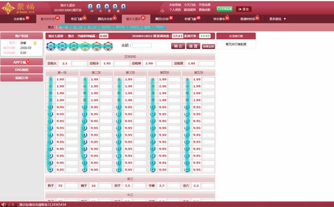This screenshot has width=334, height=207.
Task: Expand the 更多游戏 dropdown menu
Action: (x=277, y=19)
